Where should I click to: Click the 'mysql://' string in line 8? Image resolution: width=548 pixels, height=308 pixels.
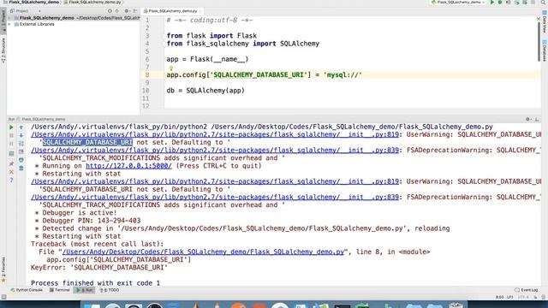(342, 74)
